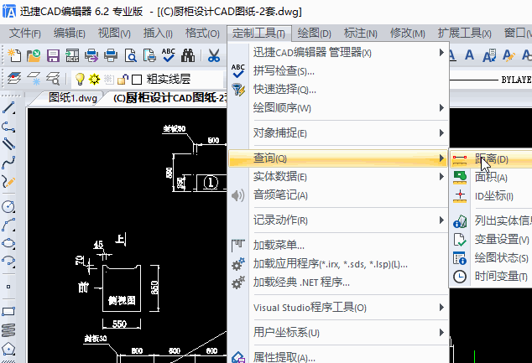Screen dimensions: 532x363
Task: Expand the 对象捕捉(E) submenu
Action: (339, 132)
